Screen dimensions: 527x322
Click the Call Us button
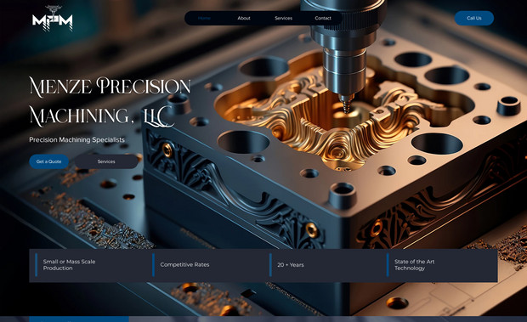(474, 18)
